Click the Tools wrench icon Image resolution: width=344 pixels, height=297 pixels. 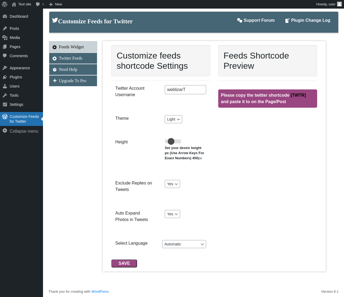[x=5, y=95]
